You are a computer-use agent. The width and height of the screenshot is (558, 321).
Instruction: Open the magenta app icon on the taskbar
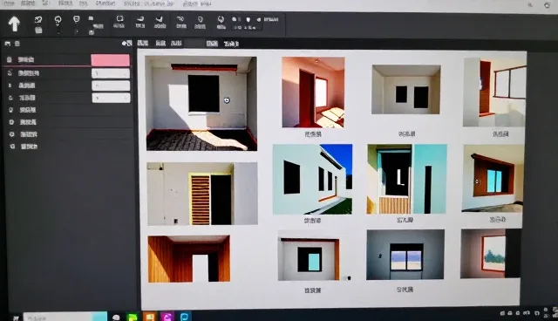[x=167, y=317]
